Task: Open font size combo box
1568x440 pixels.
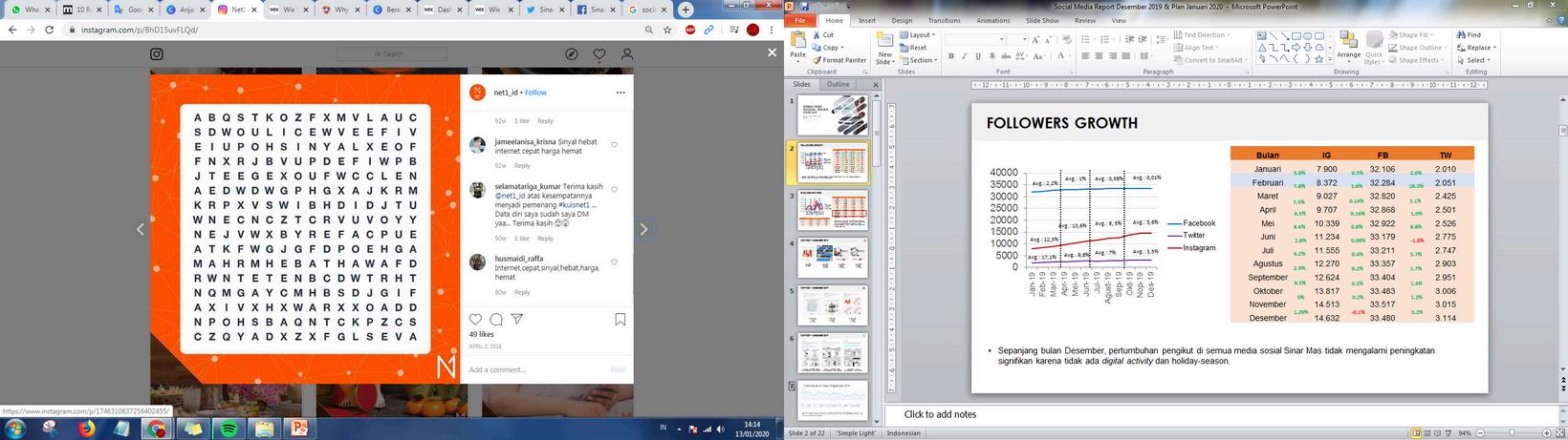Action: (x=1017, y=39)
